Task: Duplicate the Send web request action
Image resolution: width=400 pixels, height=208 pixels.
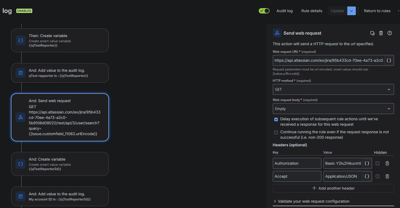Action: [x=372, y=33]
